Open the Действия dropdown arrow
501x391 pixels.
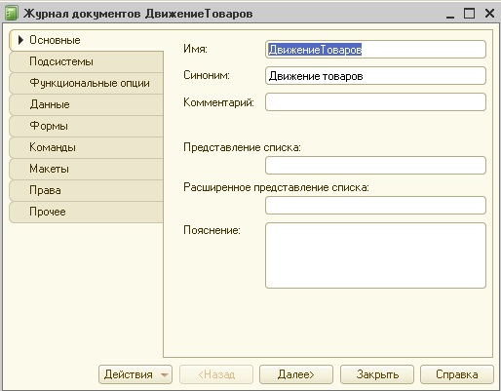coord(165,374)
